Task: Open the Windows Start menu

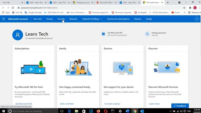Action: coord(3,111)
